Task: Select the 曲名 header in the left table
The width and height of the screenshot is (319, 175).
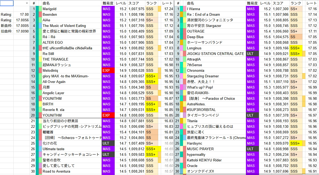Action: point(71,3)
